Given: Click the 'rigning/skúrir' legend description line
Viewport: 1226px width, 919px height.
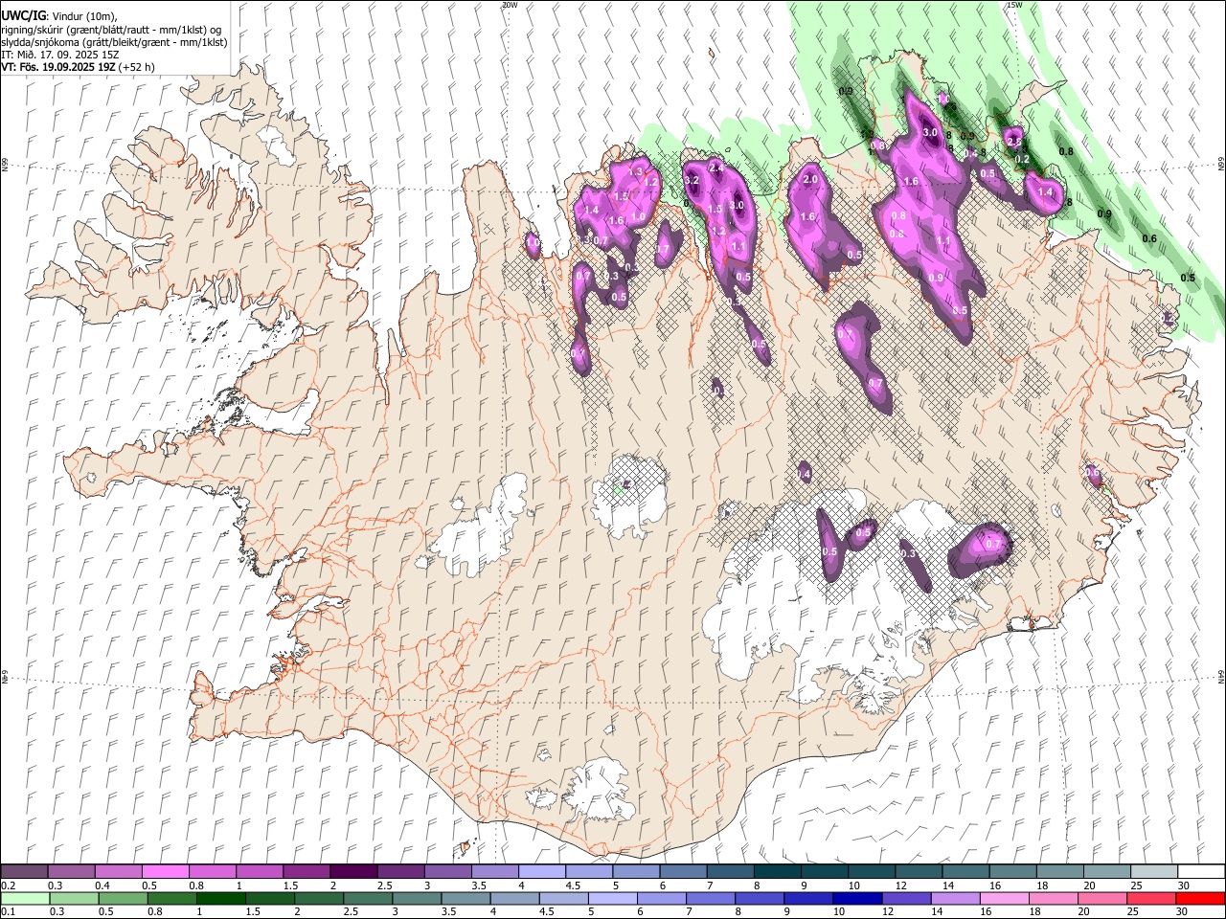Looking at the screenshot, I should click(110, 29).
